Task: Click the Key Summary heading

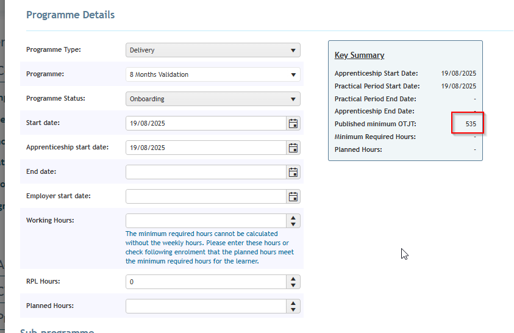Action: click(359, 56)
